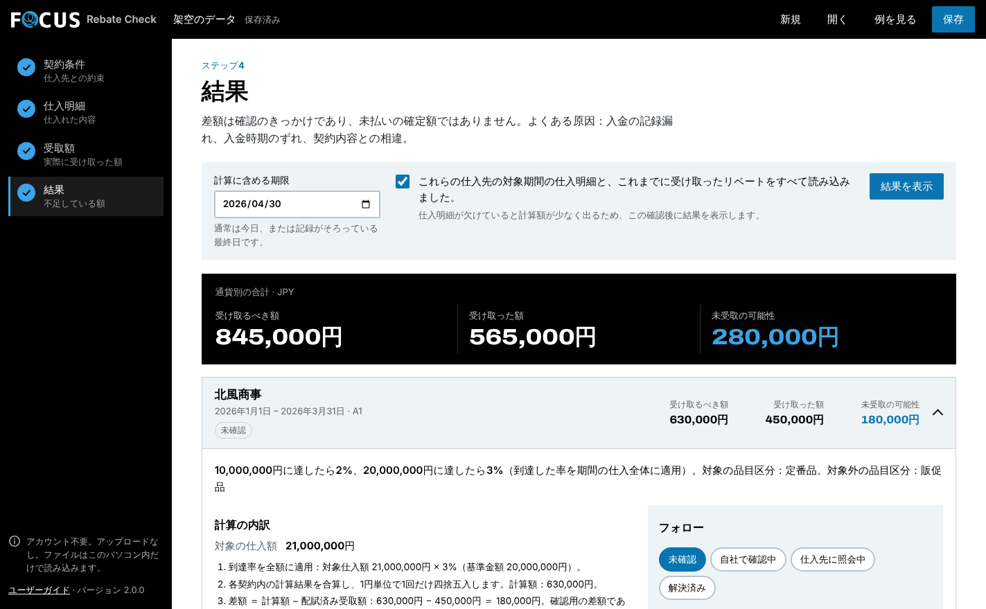
Task: Click the 未確認 badge under 北風商事
Action: (234, 430)
